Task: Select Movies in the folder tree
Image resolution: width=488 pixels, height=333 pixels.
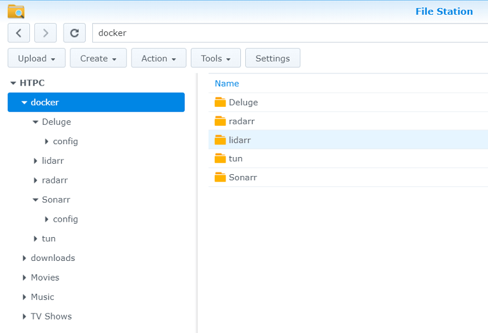Action: [x=45, y=277]
